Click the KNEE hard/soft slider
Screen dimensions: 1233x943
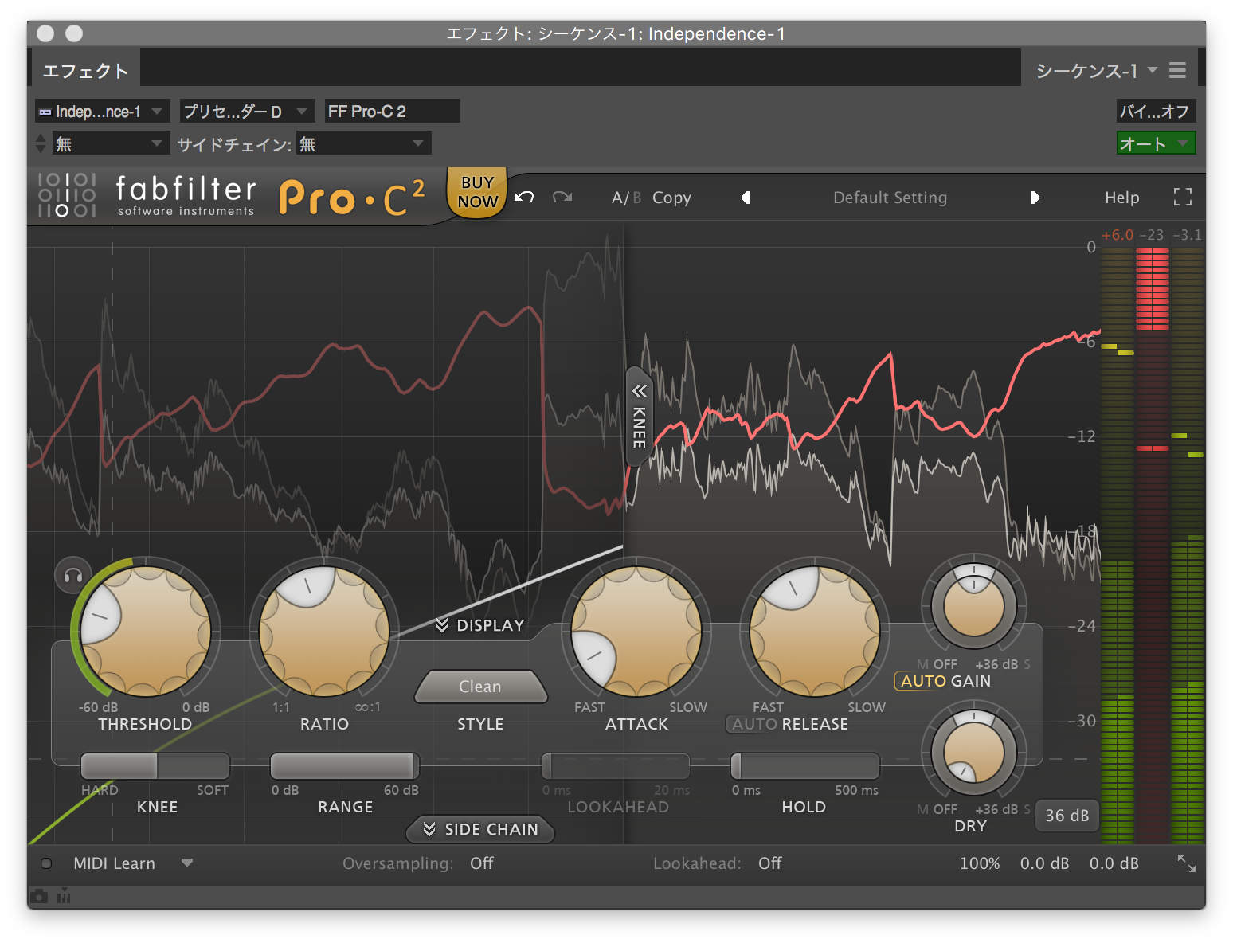pyautogui.click(x=155, y=766)
